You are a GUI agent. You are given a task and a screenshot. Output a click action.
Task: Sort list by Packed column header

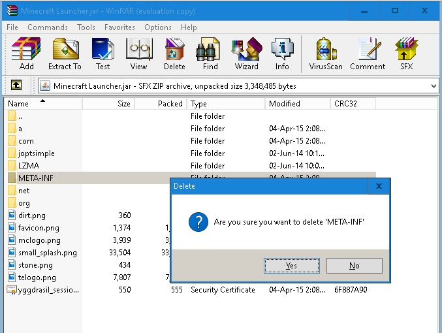point(161,103)
